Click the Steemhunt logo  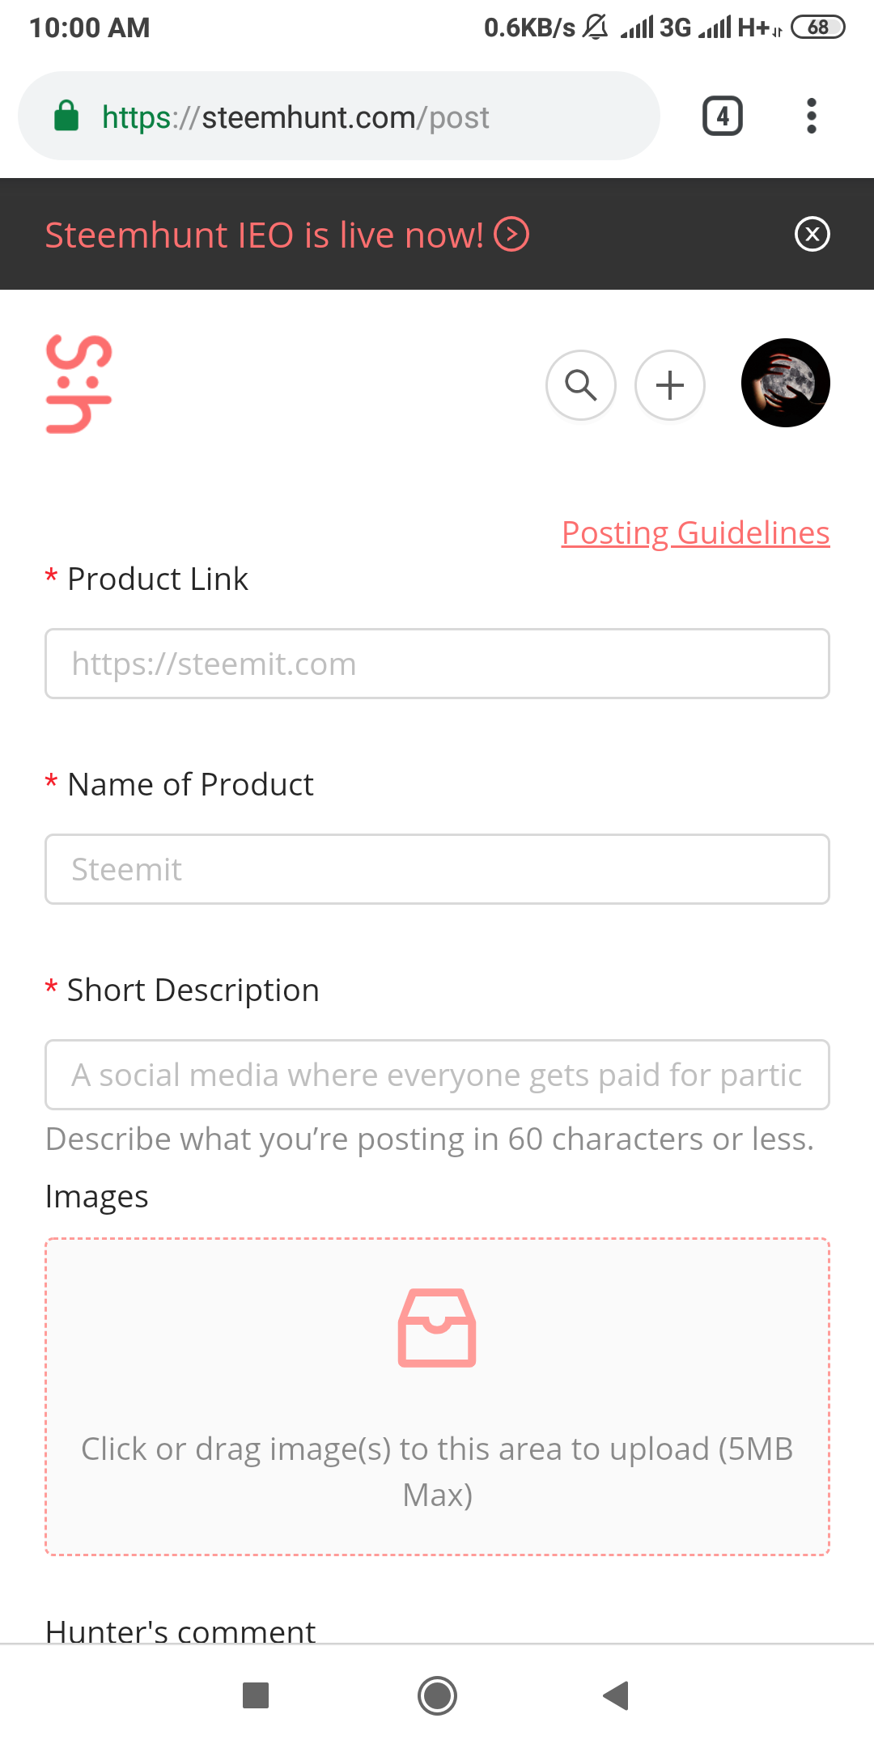click(x=78, y=384)
